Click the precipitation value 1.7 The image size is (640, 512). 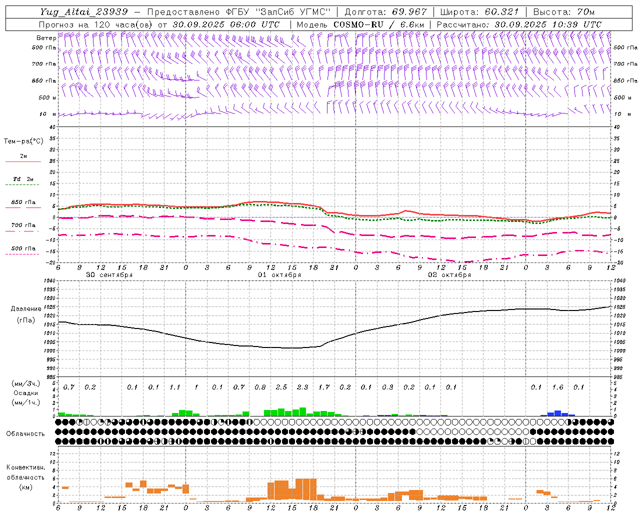(324, 387)
